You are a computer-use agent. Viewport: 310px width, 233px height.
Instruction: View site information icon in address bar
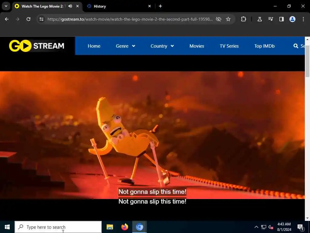coord(41,19)
